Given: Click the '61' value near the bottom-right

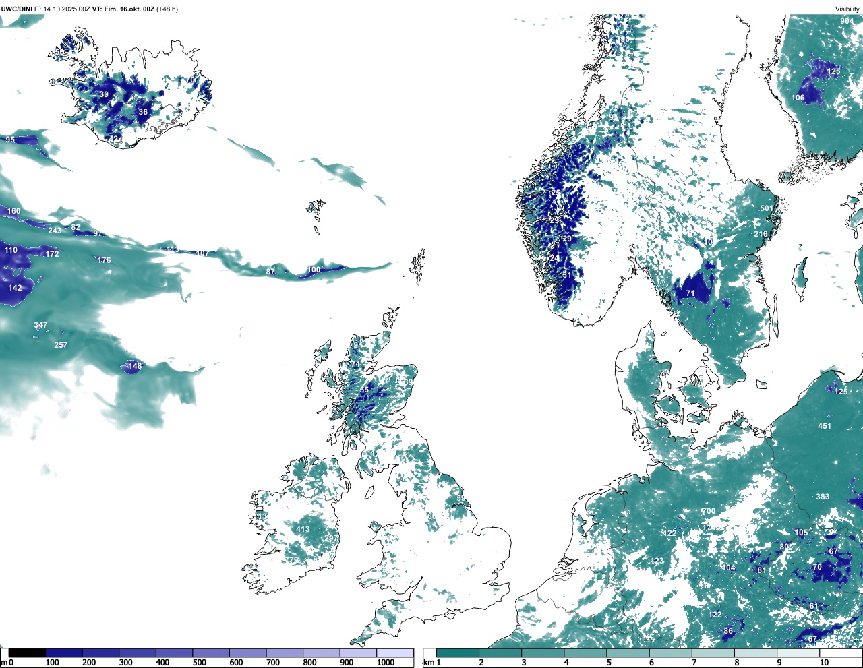Looking at the screenshot, I should coord(814,606).
